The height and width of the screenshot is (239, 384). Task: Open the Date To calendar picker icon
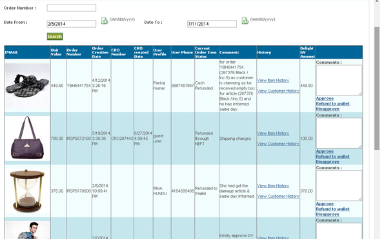click(245, 21)
